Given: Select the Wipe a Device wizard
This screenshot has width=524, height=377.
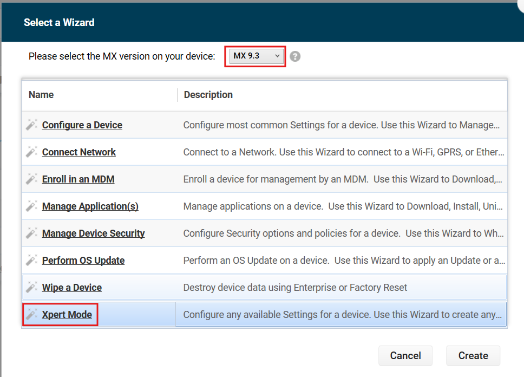Looking at the screenshot, I should 71,287.
